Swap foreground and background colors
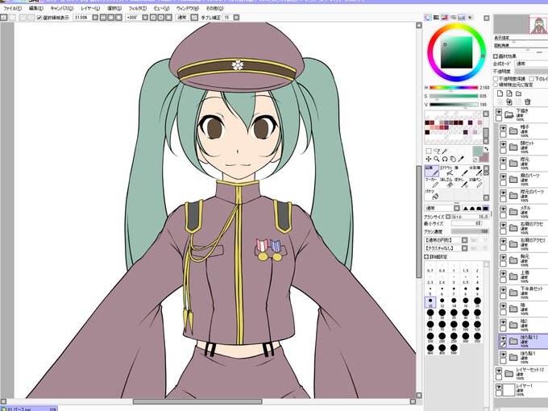The width and height of the screenshot is (548, 411). click(x=486, y=149)
